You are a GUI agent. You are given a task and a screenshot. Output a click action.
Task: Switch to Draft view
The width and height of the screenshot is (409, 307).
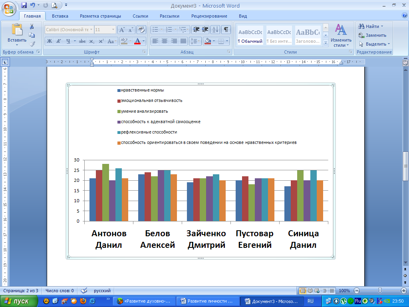332,291
